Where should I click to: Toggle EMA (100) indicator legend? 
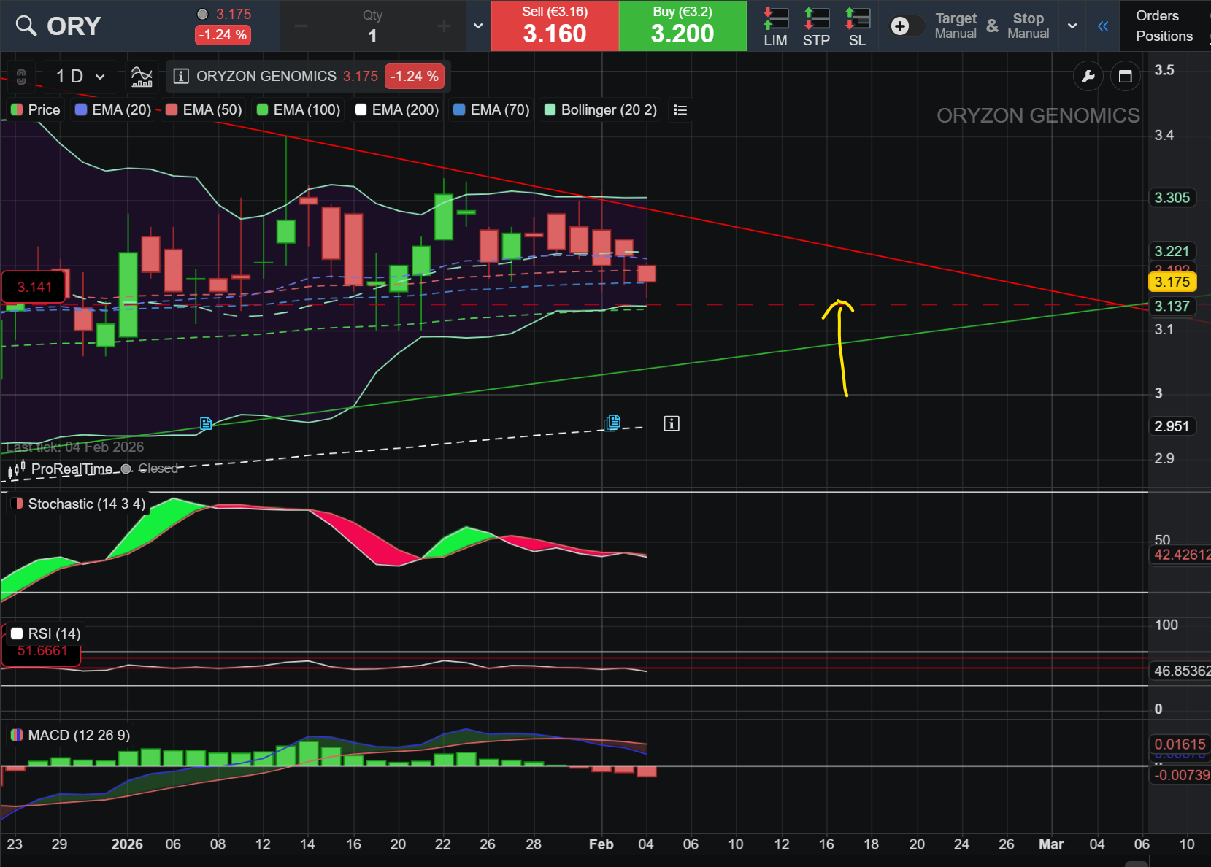(299, 109)
